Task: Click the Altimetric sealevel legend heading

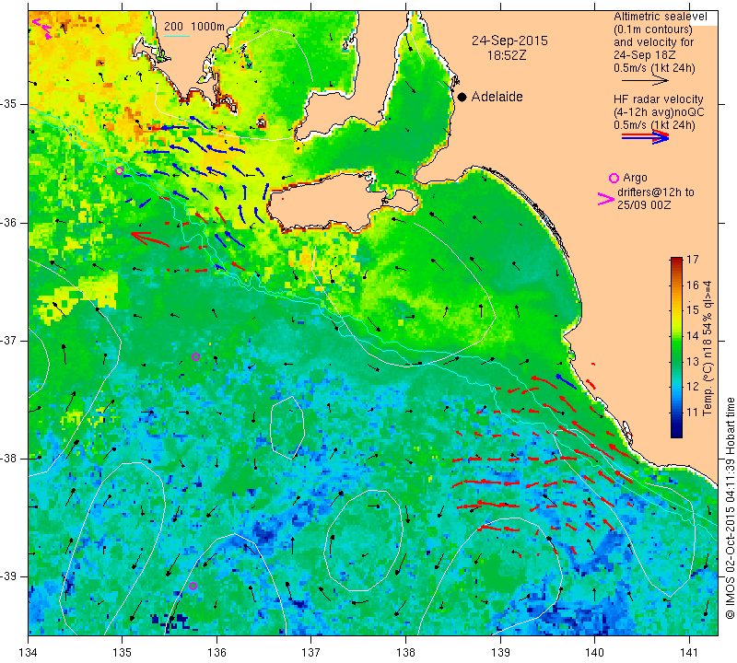Action: (x=660, y=17)
